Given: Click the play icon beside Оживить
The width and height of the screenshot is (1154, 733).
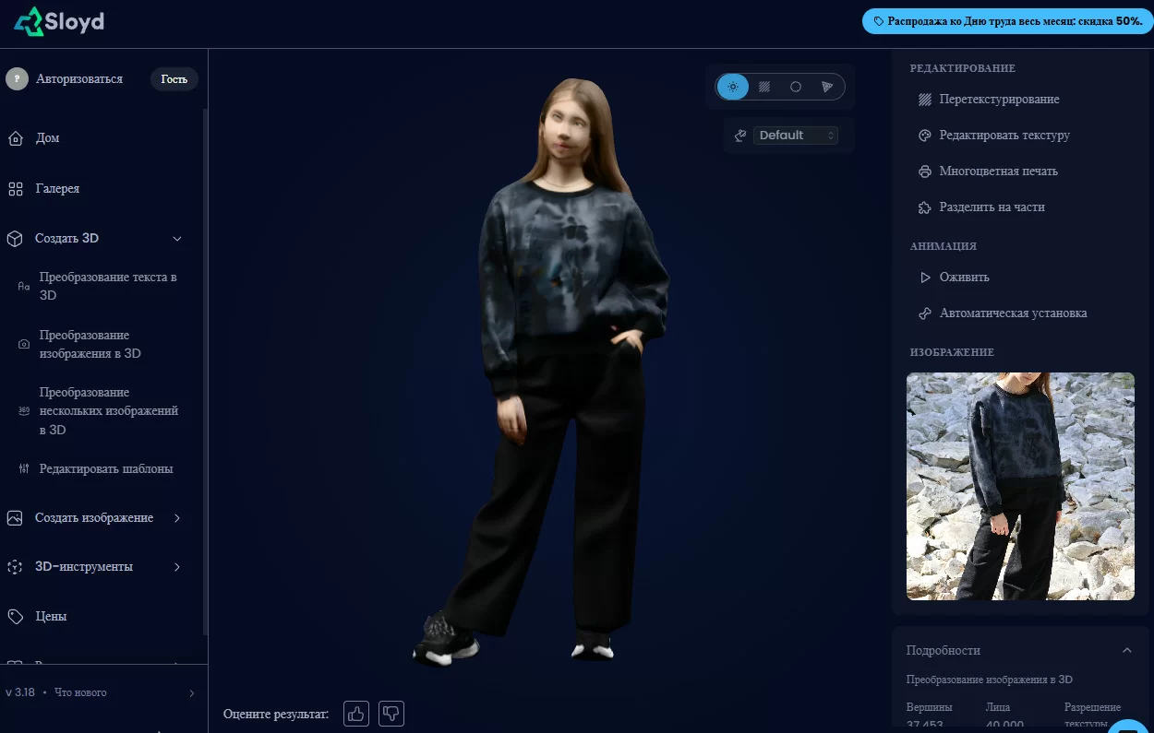Looking at the screenshot, I should [x=925, y=278].
